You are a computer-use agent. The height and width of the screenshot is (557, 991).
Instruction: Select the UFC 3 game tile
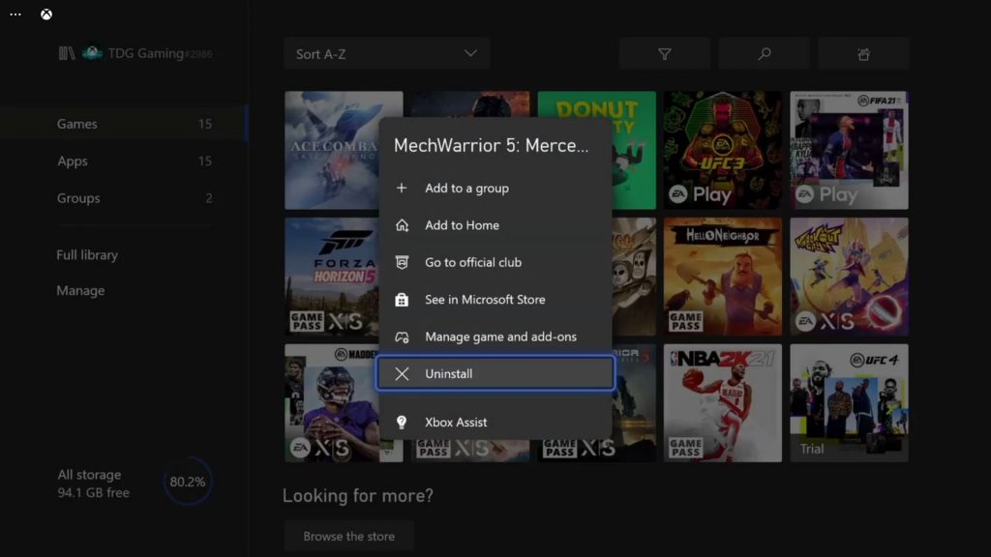pos(722,150)
